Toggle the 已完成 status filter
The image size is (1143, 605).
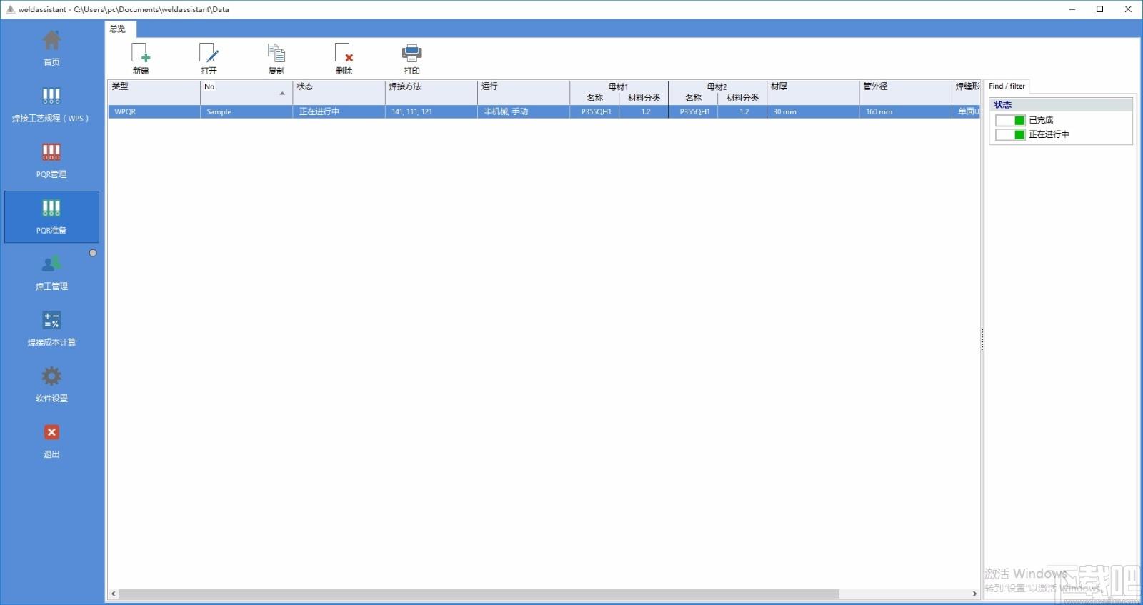1010,120
